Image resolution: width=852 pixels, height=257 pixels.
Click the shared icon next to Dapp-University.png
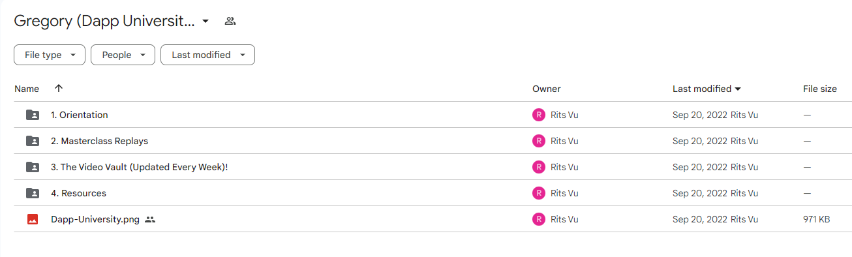150,219
